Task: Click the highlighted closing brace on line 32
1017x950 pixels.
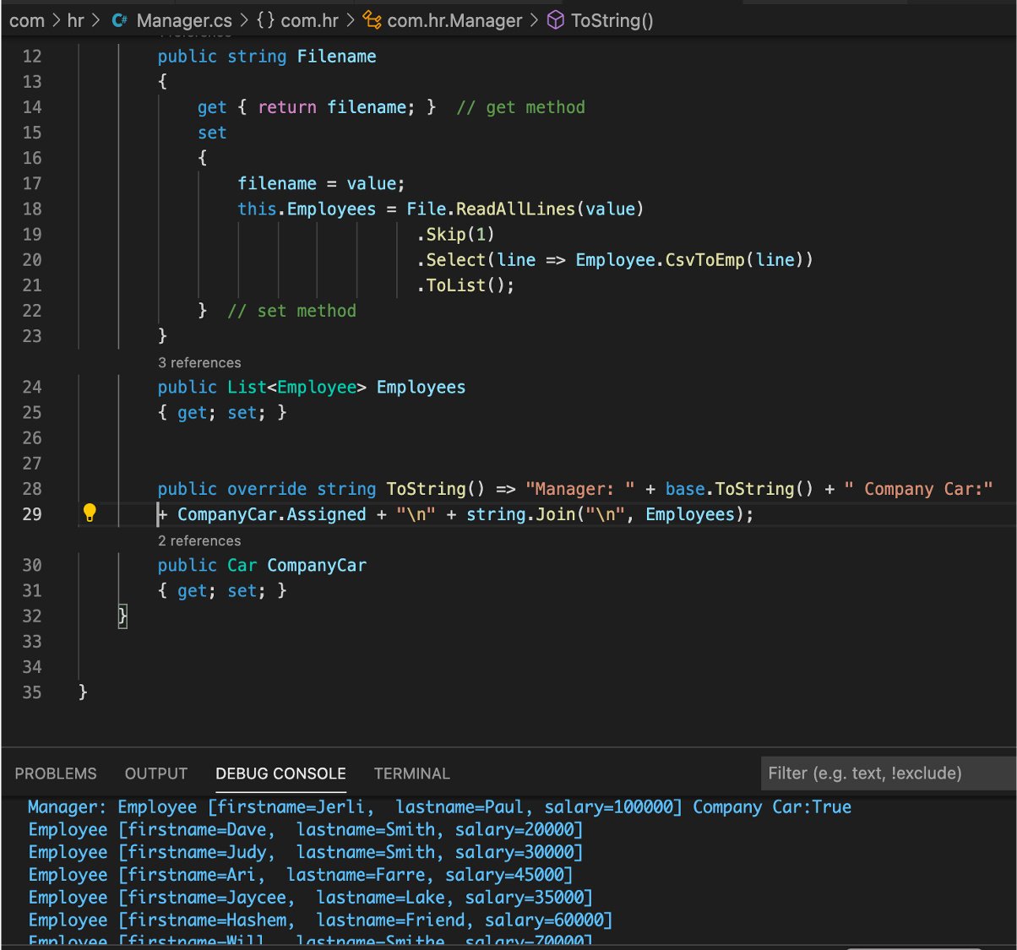Action: (122, 616)
